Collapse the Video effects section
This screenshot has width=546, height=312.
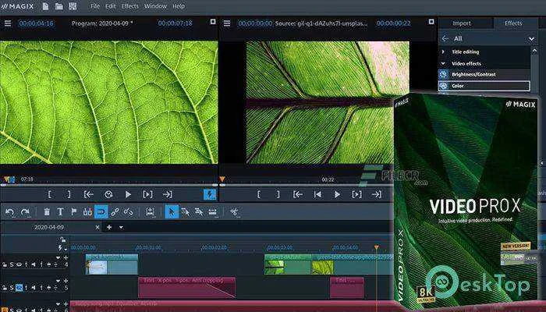(x=443, y=63)
